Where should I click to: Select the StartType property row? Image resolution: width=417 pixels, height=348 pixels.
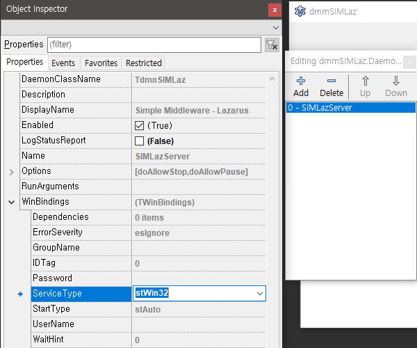coord(51,309)
